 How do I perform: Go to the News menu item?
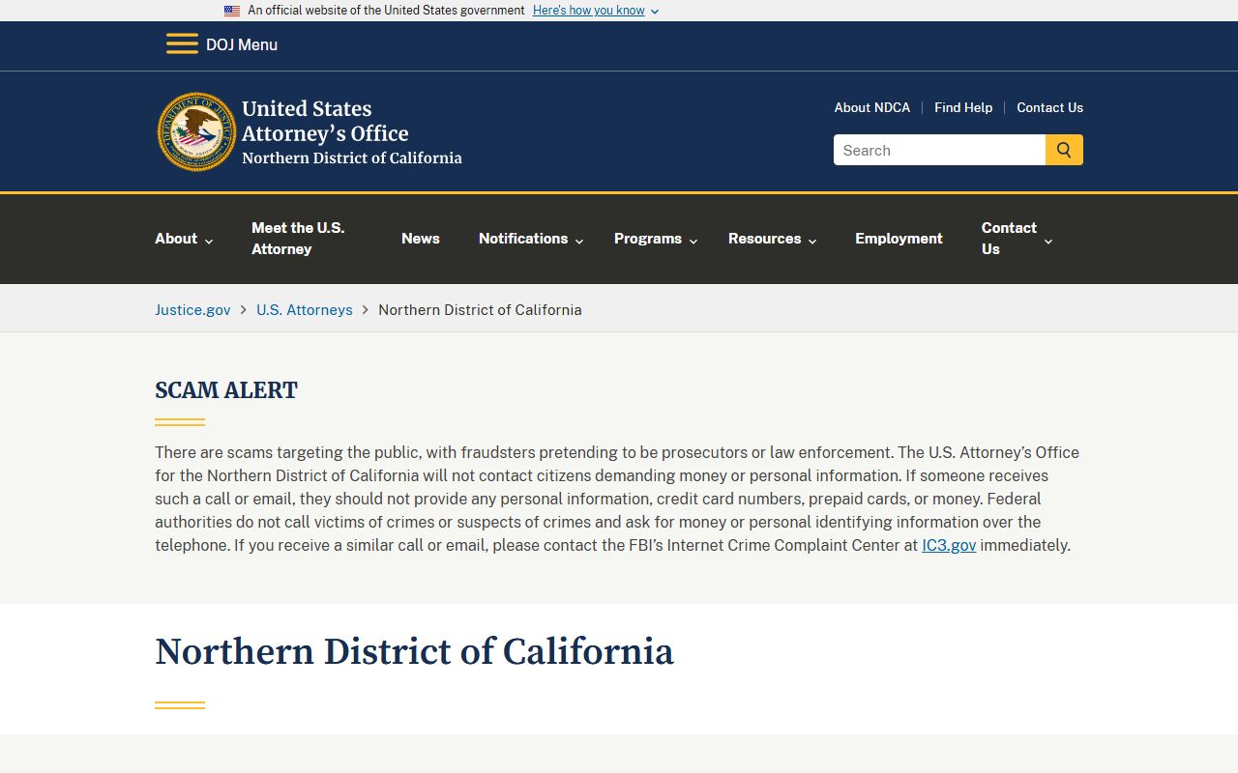coord(421,239)
